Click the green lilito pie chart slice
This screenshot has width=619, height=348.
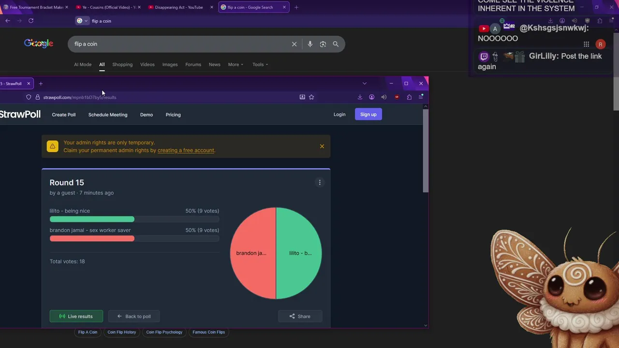click(x=300, y=253)
